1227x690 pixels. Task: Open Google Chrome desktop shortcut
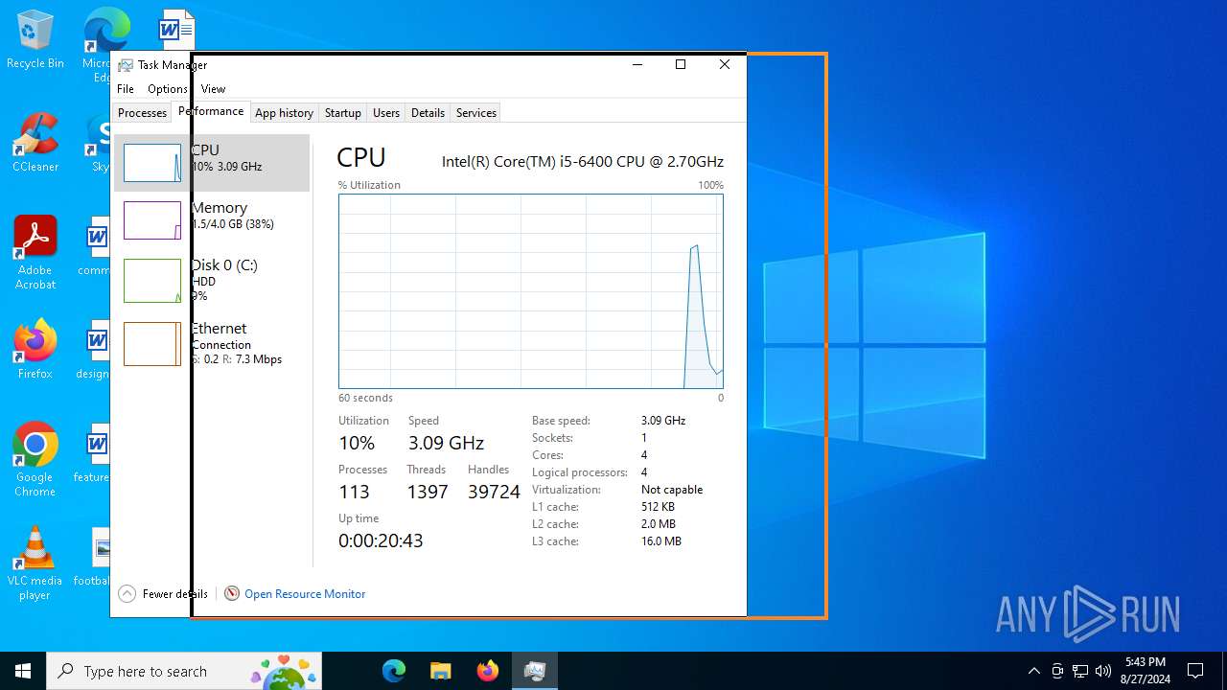(35, 459)
